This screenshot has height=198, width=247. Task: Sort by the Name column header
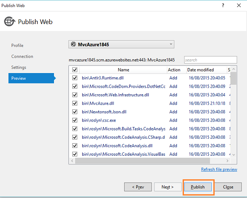123,70
